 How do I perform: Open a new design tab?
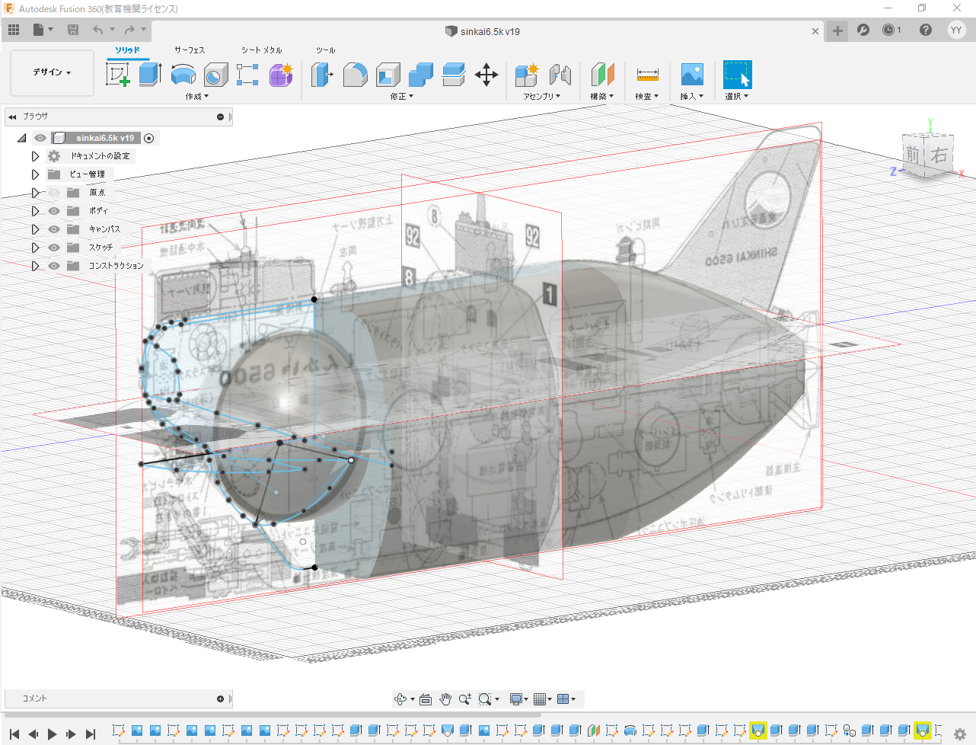[x=837, y=30]
